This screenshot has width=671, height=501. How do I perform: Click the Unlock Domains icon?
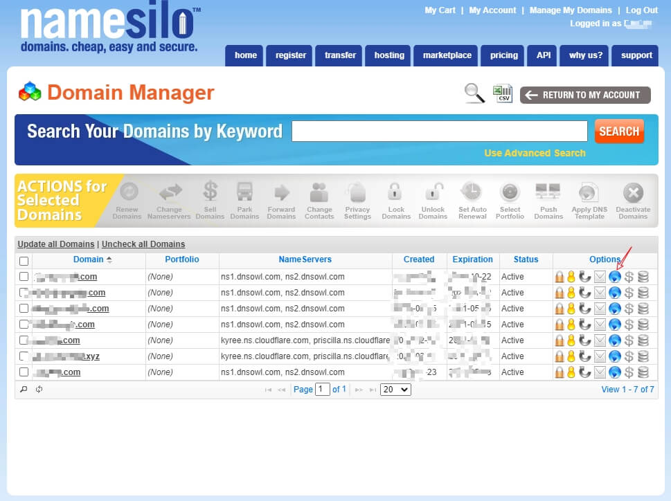point(433,192)
